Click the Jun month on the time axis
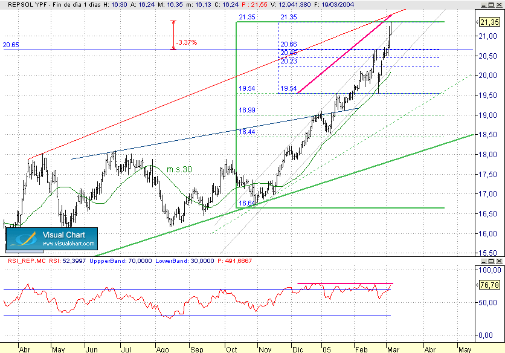This screenshot has width=505, height=353. 92,349
